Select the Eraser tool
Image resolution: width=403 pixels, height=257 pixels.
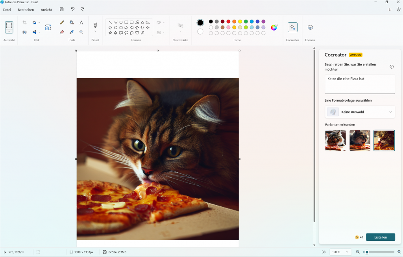coord(62,32)
